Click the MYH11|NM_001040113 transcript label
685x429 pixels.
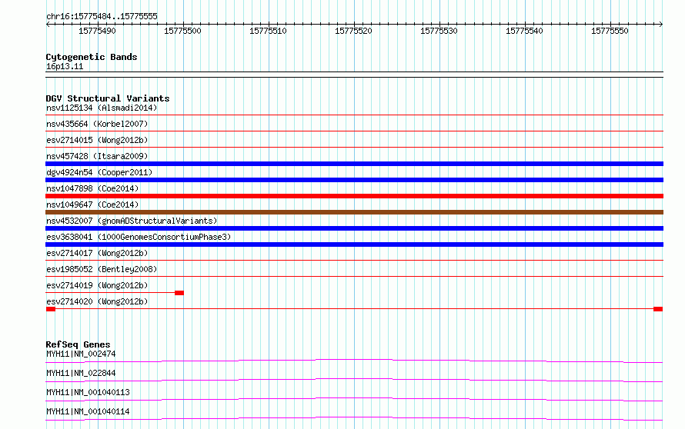click(x=88, y=392)
